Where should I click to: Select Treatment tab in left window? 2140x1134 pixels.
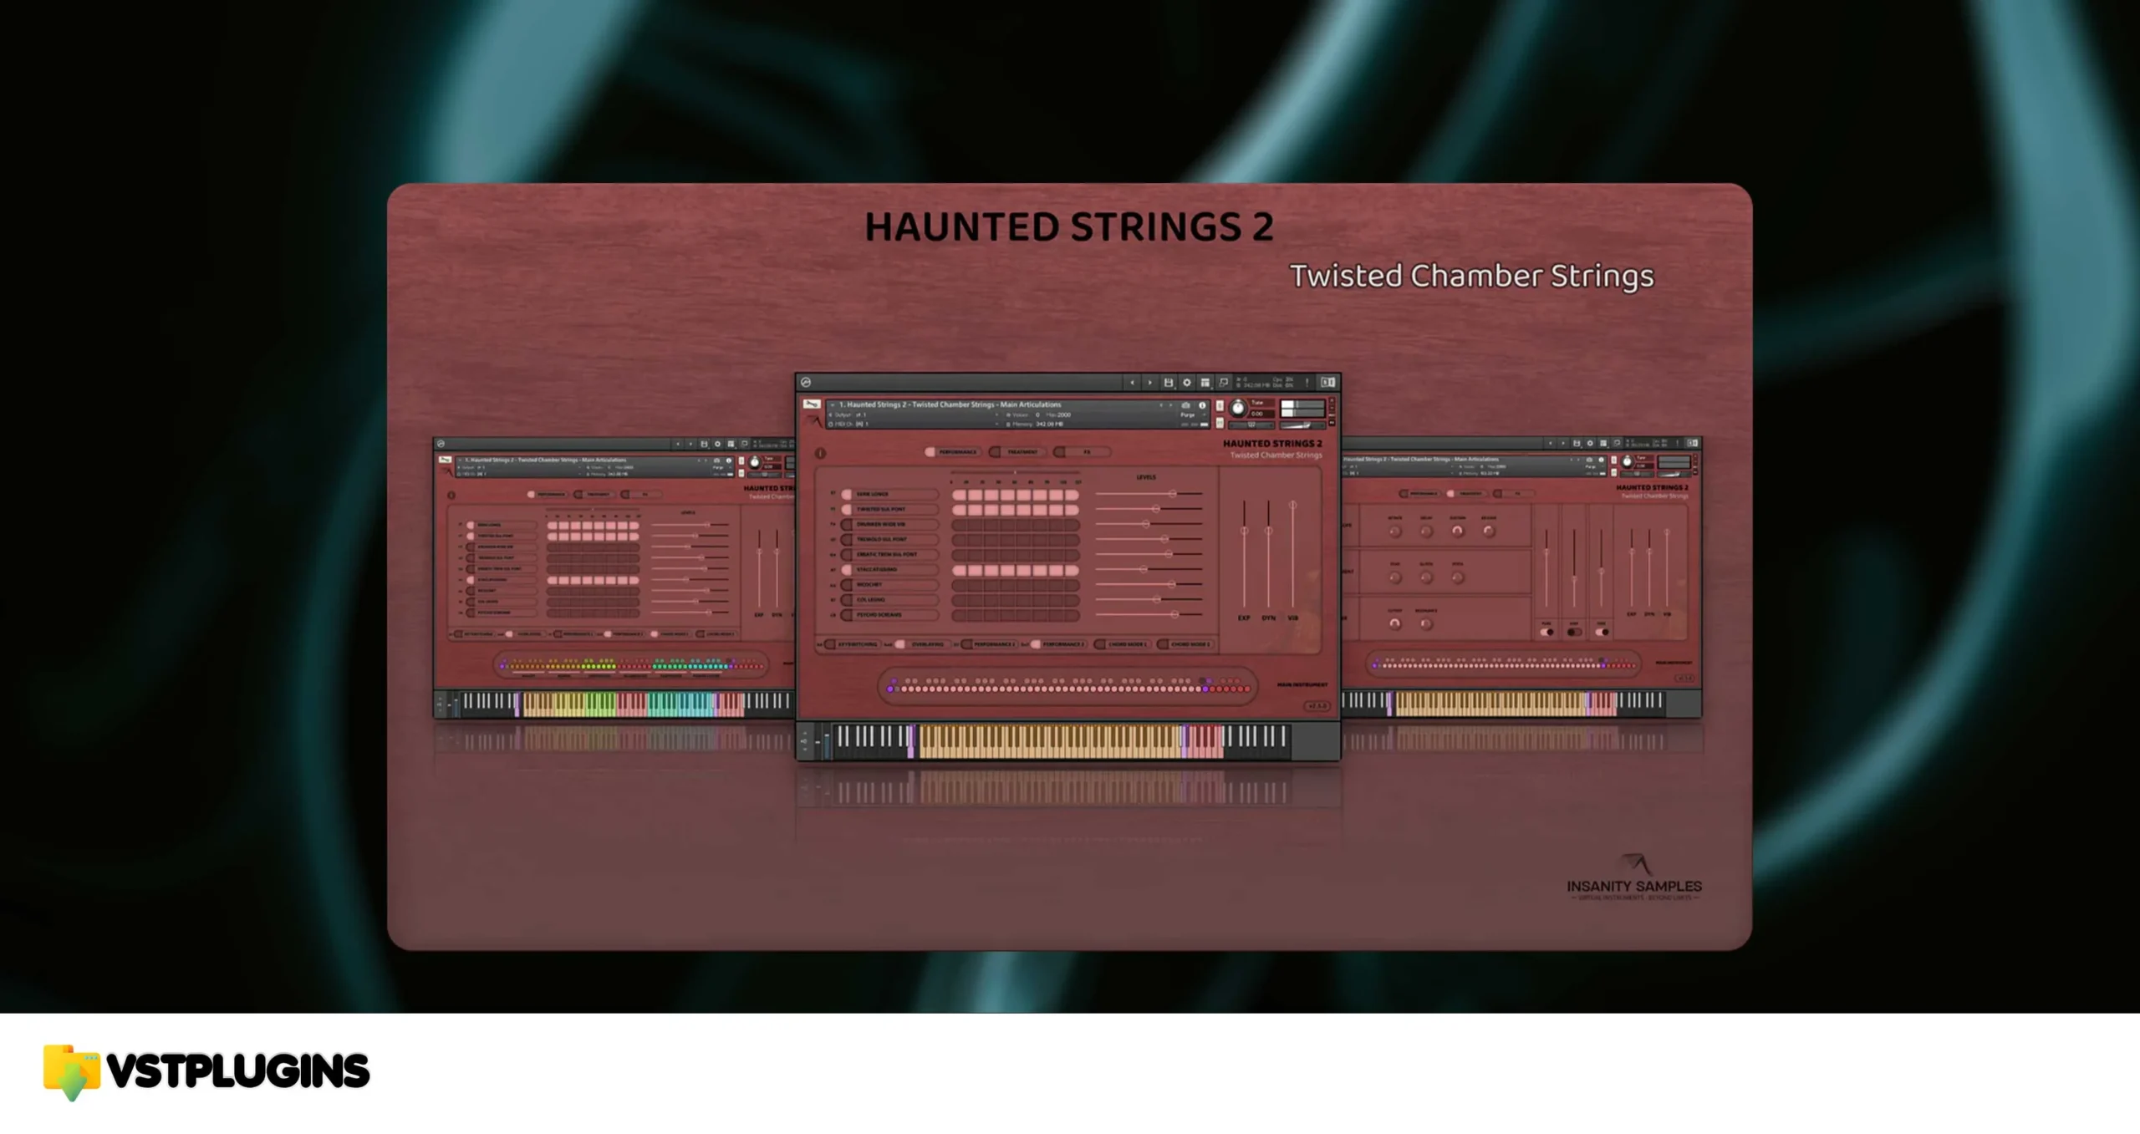click(594, 494)
